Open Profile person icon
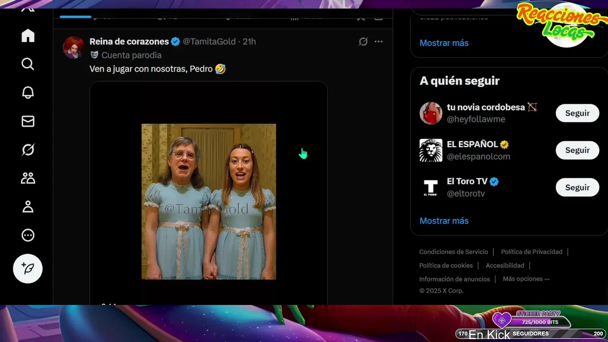The height and width of the screenshot is (342, 608). coord(28,207)
